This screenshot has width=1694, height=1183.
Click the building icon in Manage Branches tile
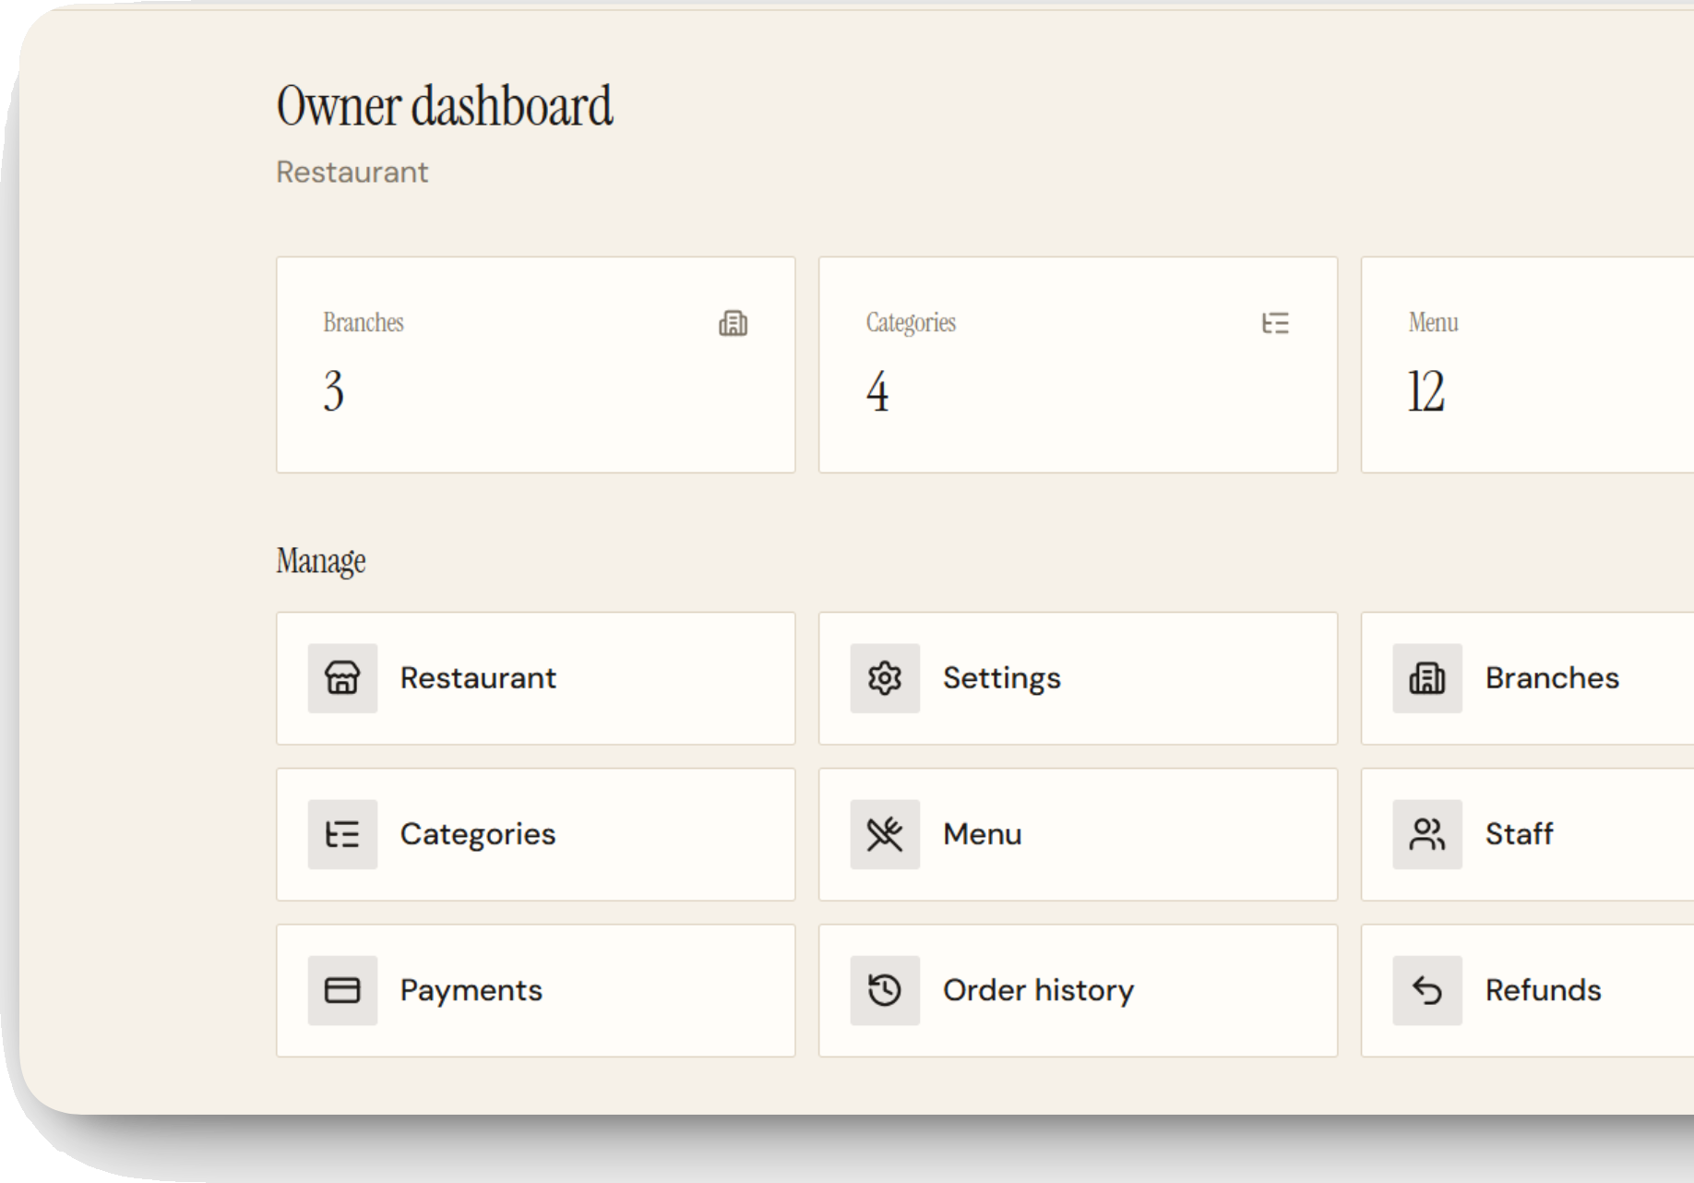(1427, 678)
